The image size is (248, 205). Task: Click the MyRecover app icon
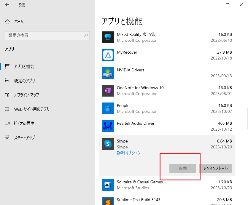point(108,55)
